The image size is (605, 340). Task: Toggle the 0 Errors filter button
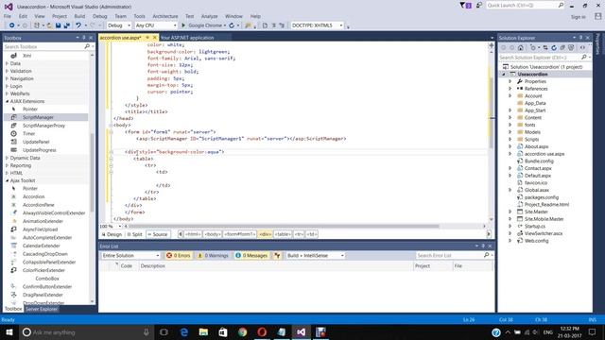(179, 256)
